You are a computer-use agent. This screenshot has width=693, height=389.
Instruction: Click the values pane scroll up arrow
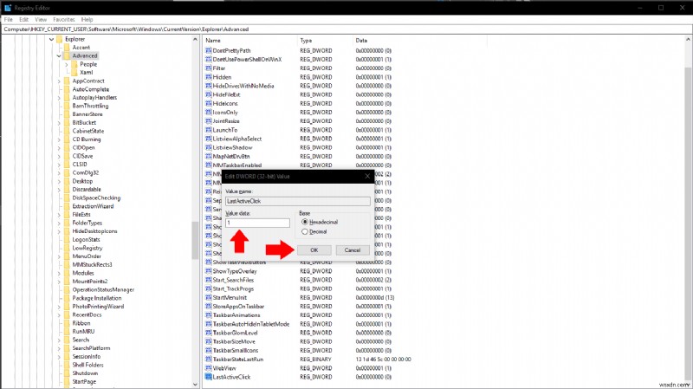pos(688,39)
